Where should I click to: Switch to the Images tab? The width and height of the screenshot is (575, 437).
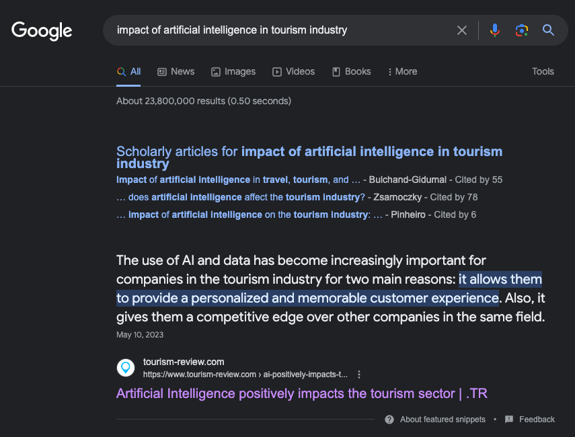pos(233,71)
